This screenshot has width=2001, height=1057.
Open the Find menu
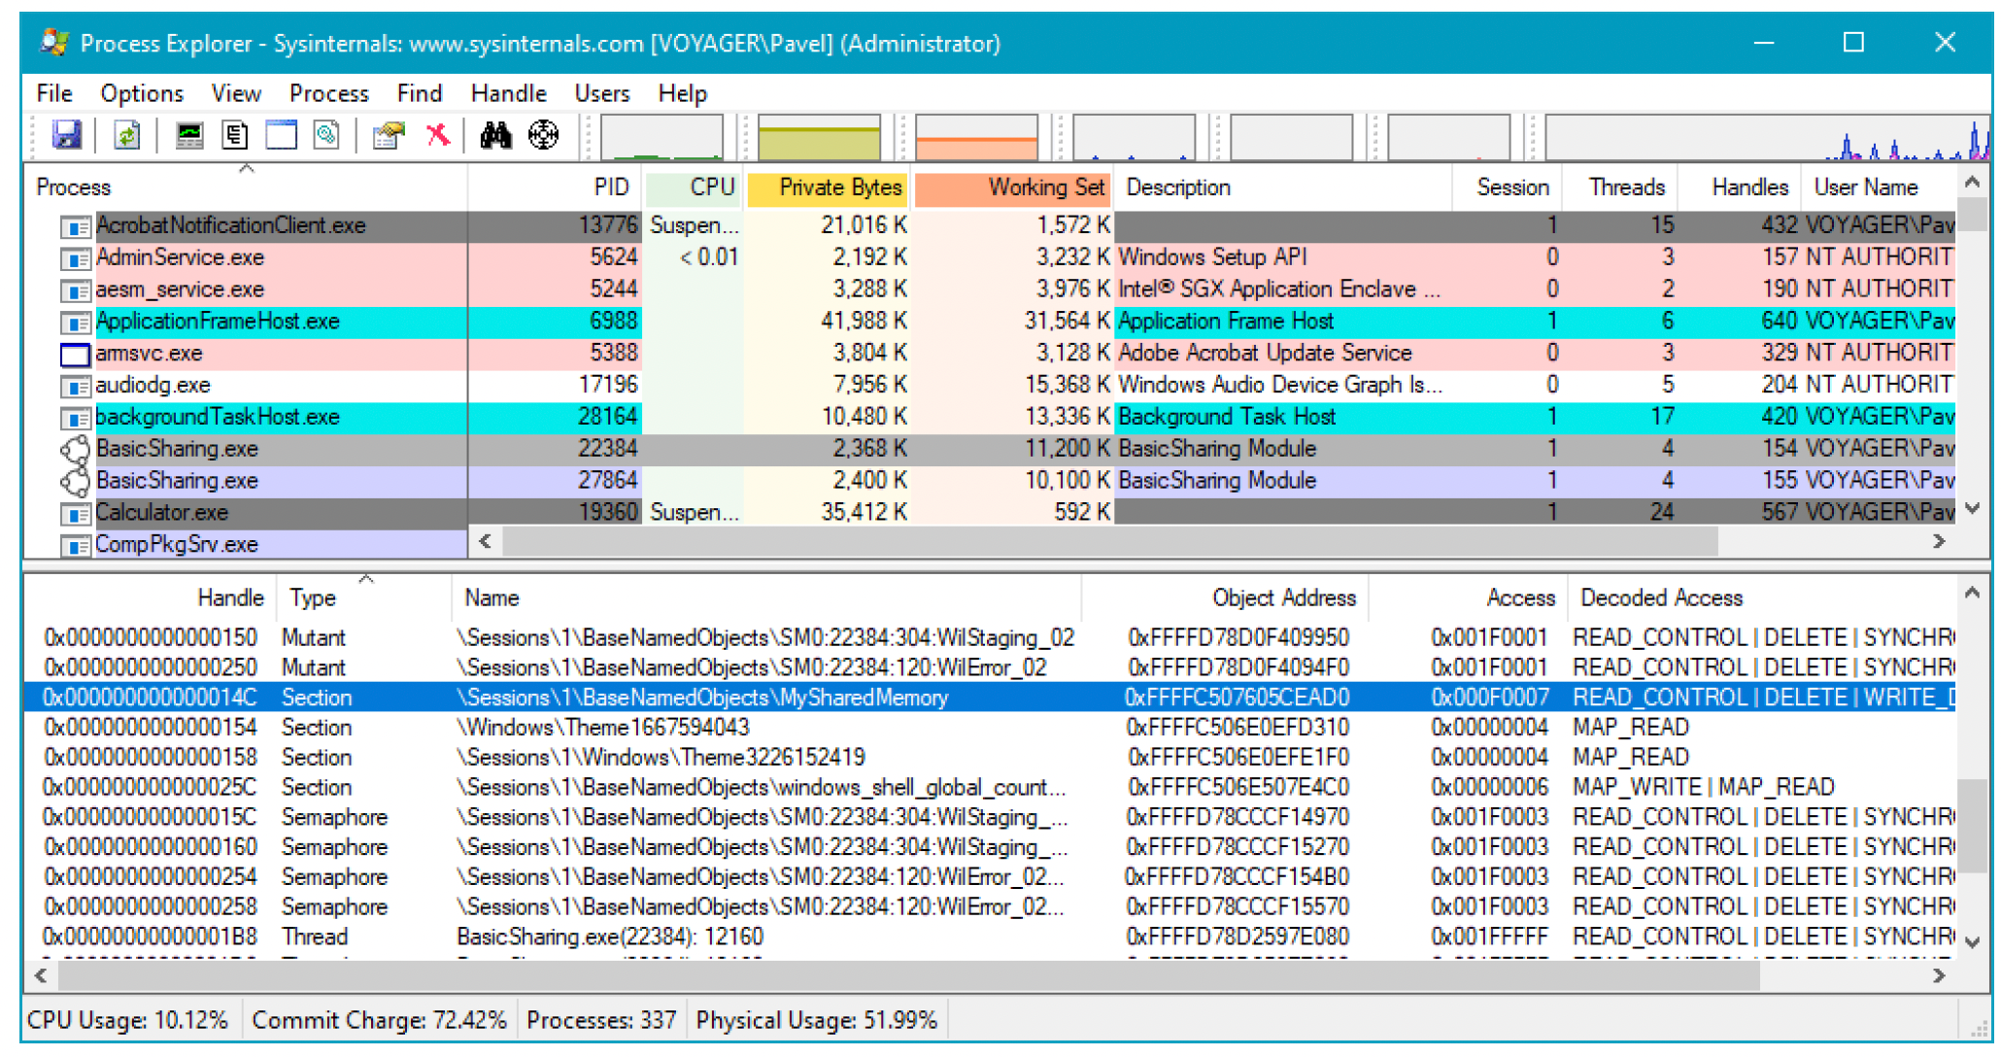(x=420, y=93)
